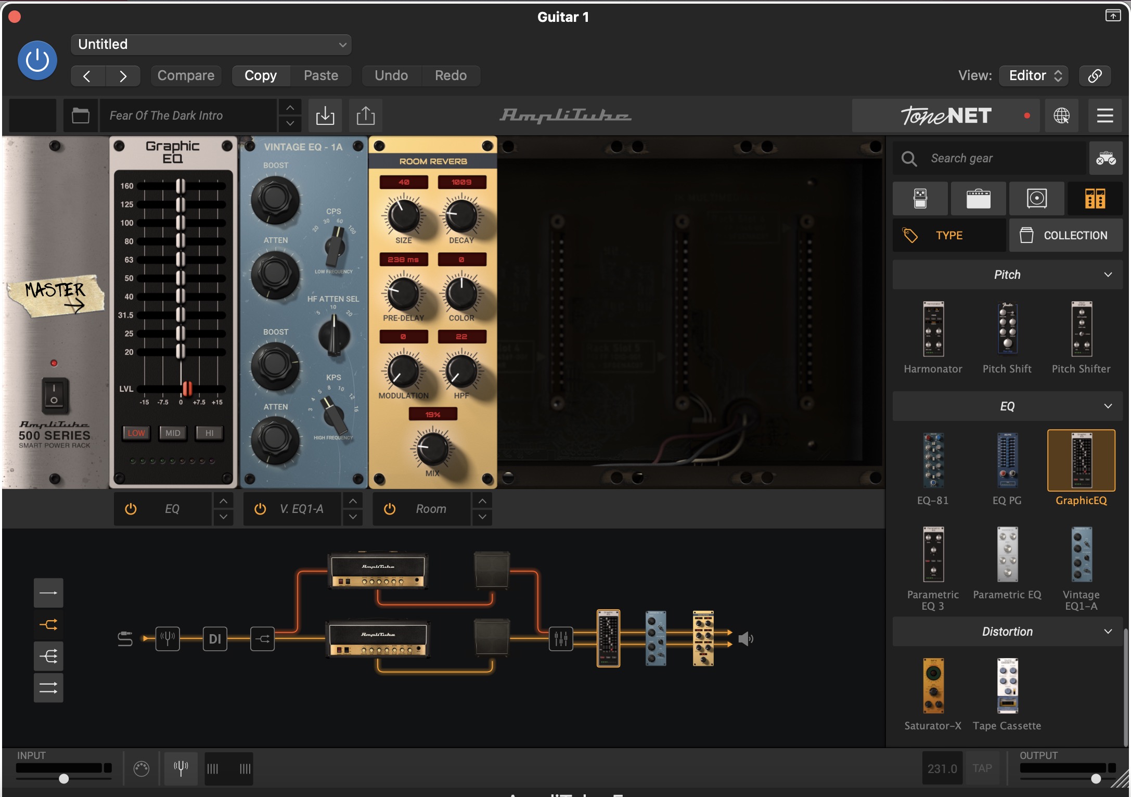1131x797 pixels.
Task: Select the EQ-81 rack unit
Action: [933, 468]
